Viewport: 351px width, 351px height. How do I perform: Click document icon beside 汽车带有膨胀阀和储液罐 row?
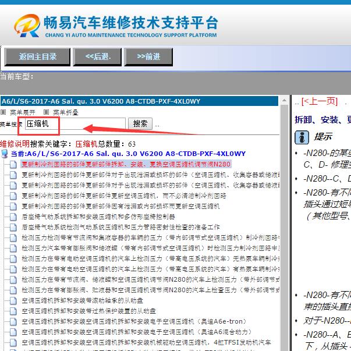pos(13,248)
